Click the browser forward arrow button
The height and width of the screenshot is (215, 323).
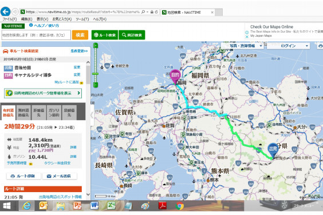[x=15, y=12]
